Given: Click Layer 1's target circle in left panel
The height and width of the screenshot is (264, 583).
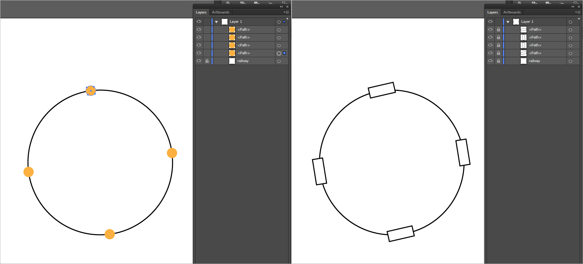Looking at the screenshot, I should pos(279,21).
